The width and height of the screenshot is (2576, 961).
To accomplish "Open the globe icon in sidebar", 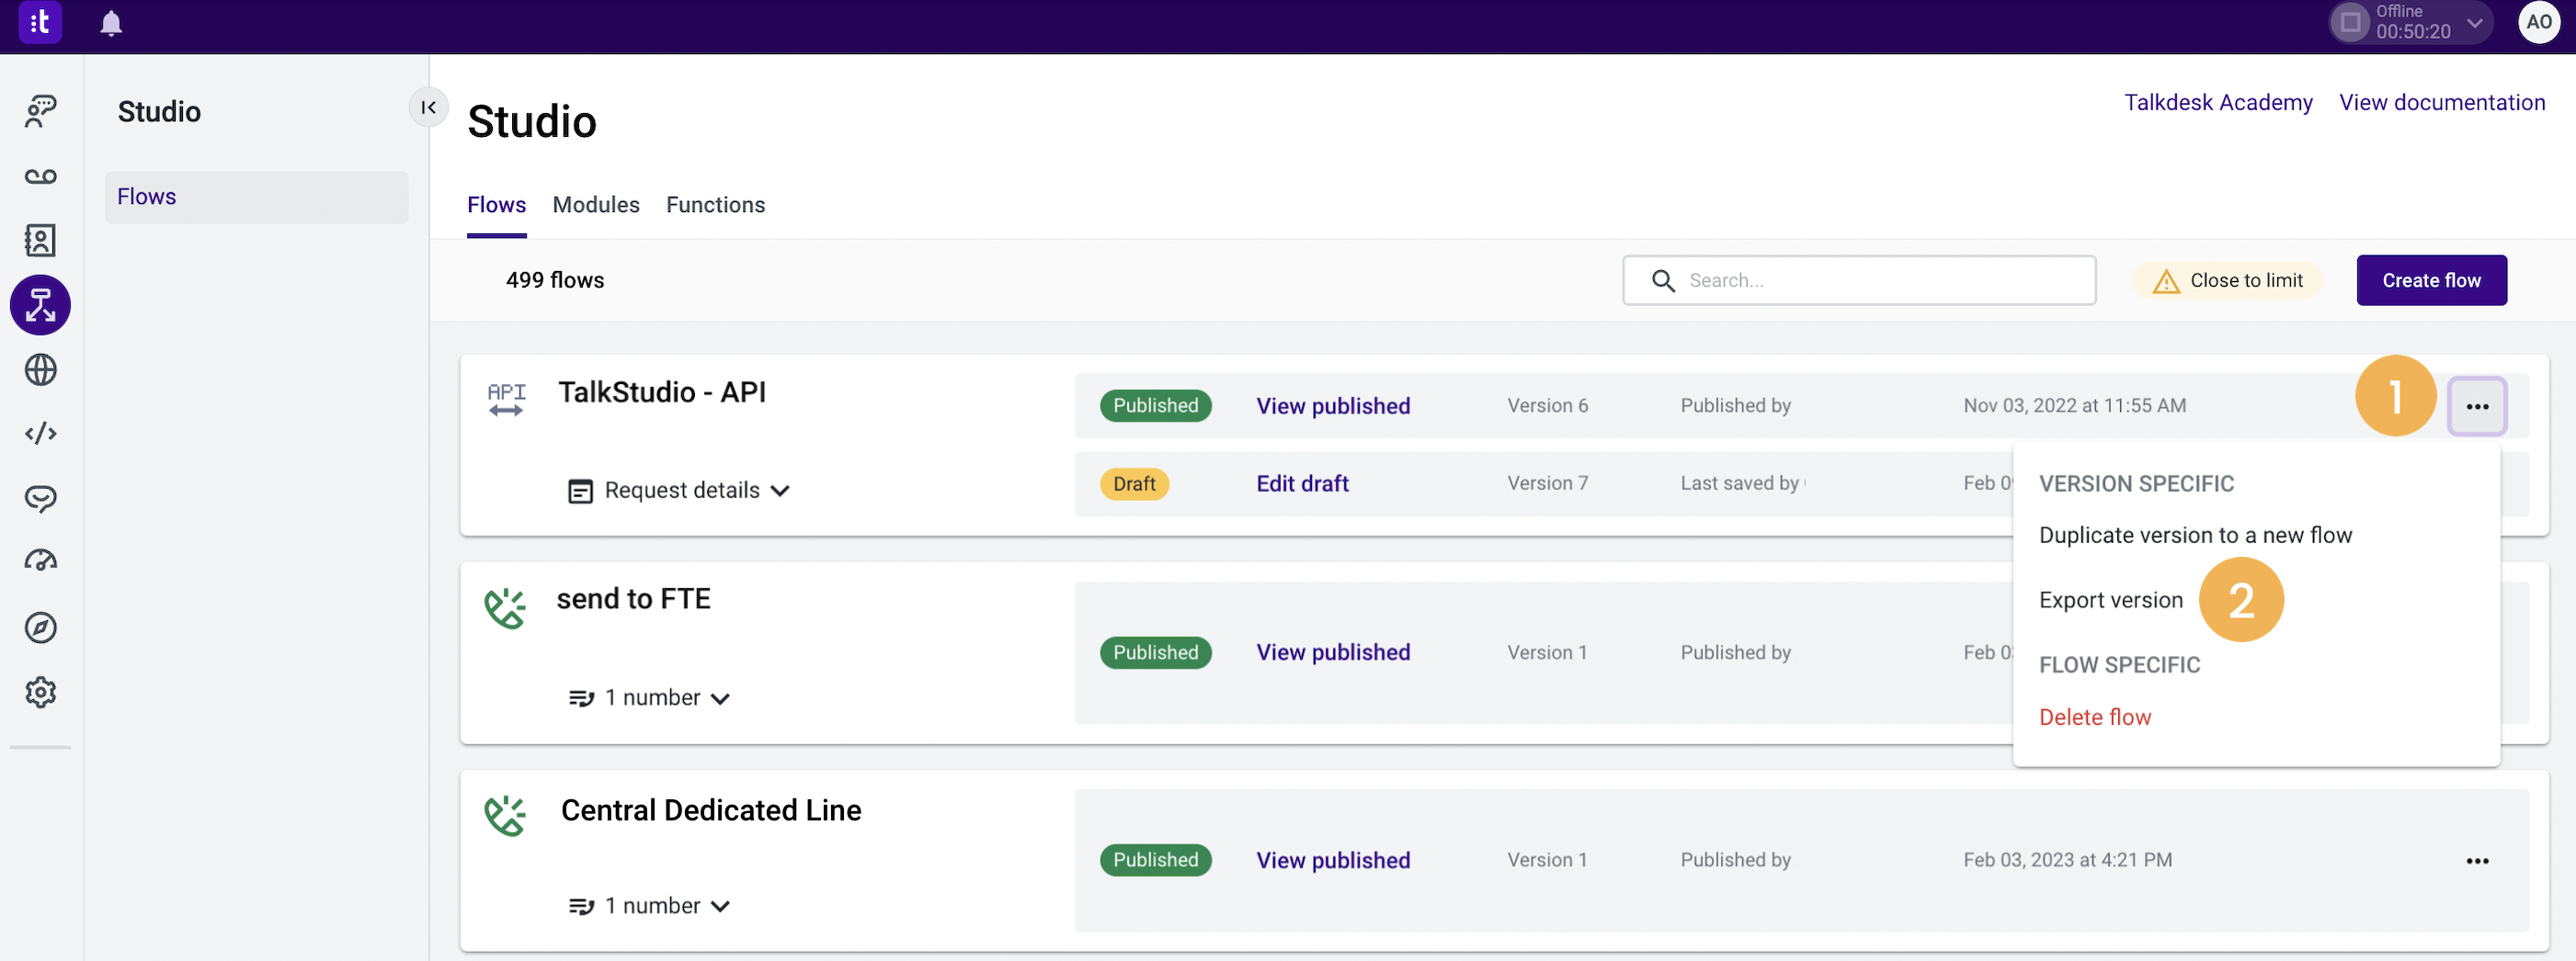I will coord(40,369).
